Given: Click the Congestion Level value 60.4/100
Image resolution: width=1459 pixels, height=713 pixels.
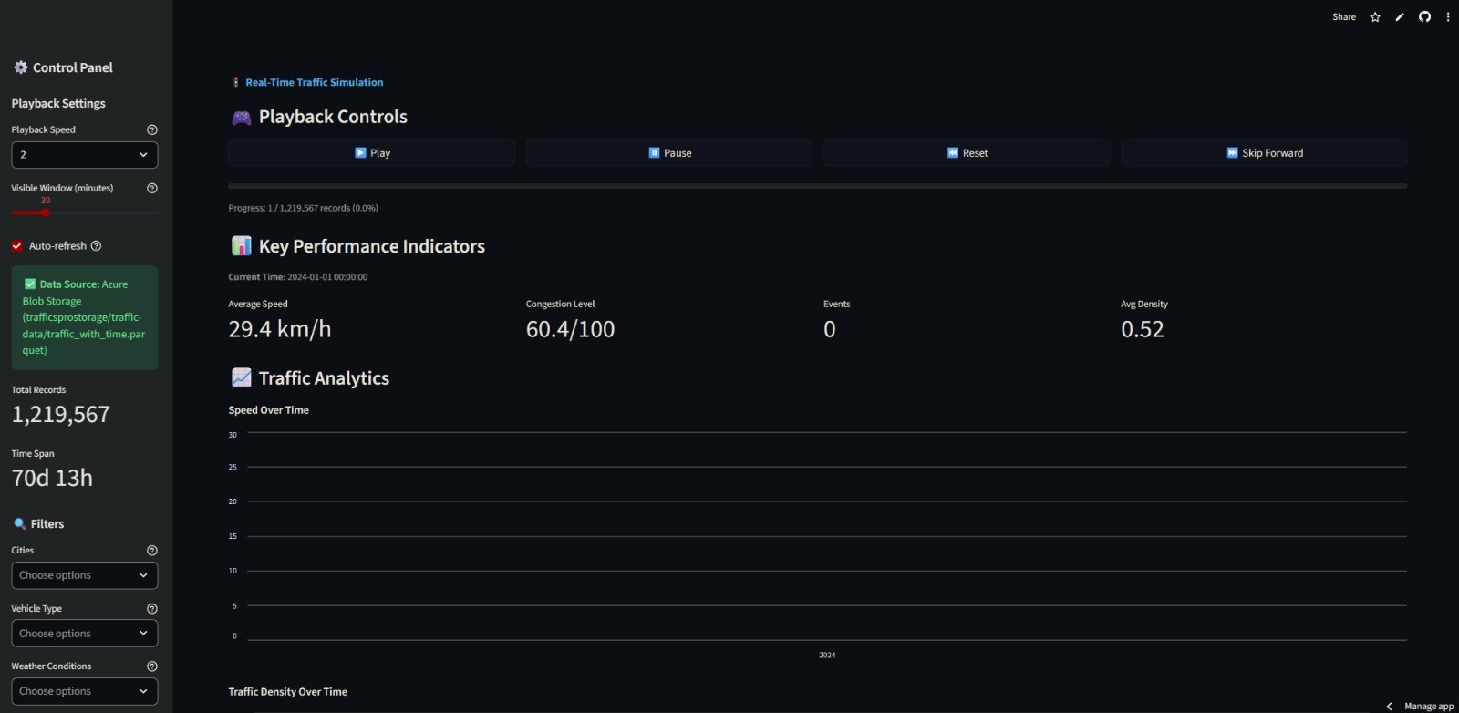Looking at the screenshot, I should 571,329.
